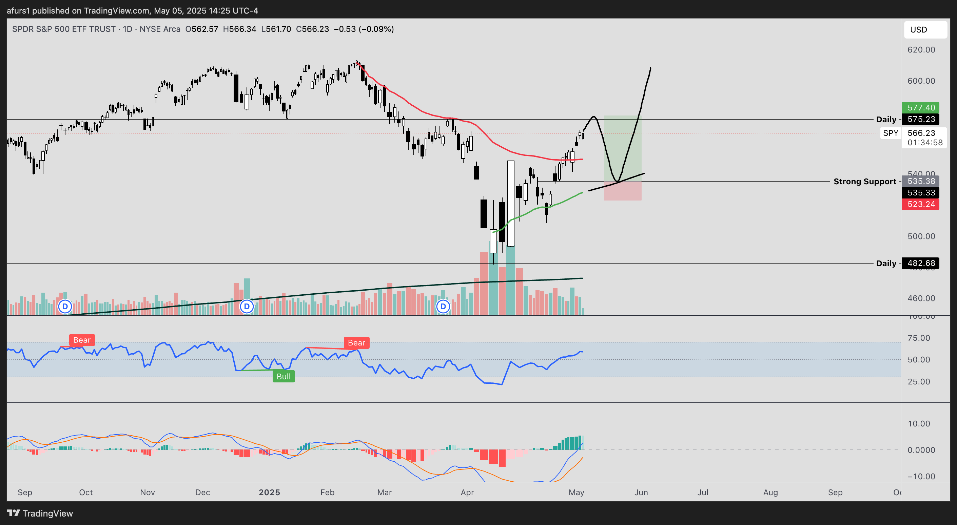957x525 pixels.
Task: Click the dividend marker near late December
Action: 247,307
